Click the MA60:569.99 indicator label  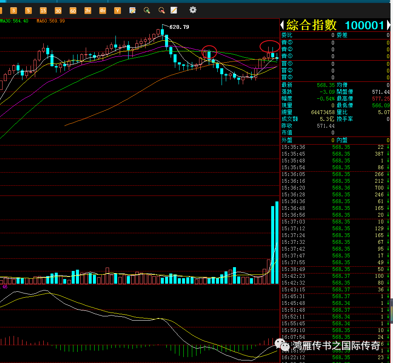pyautogui.click(x=51, y=21)
